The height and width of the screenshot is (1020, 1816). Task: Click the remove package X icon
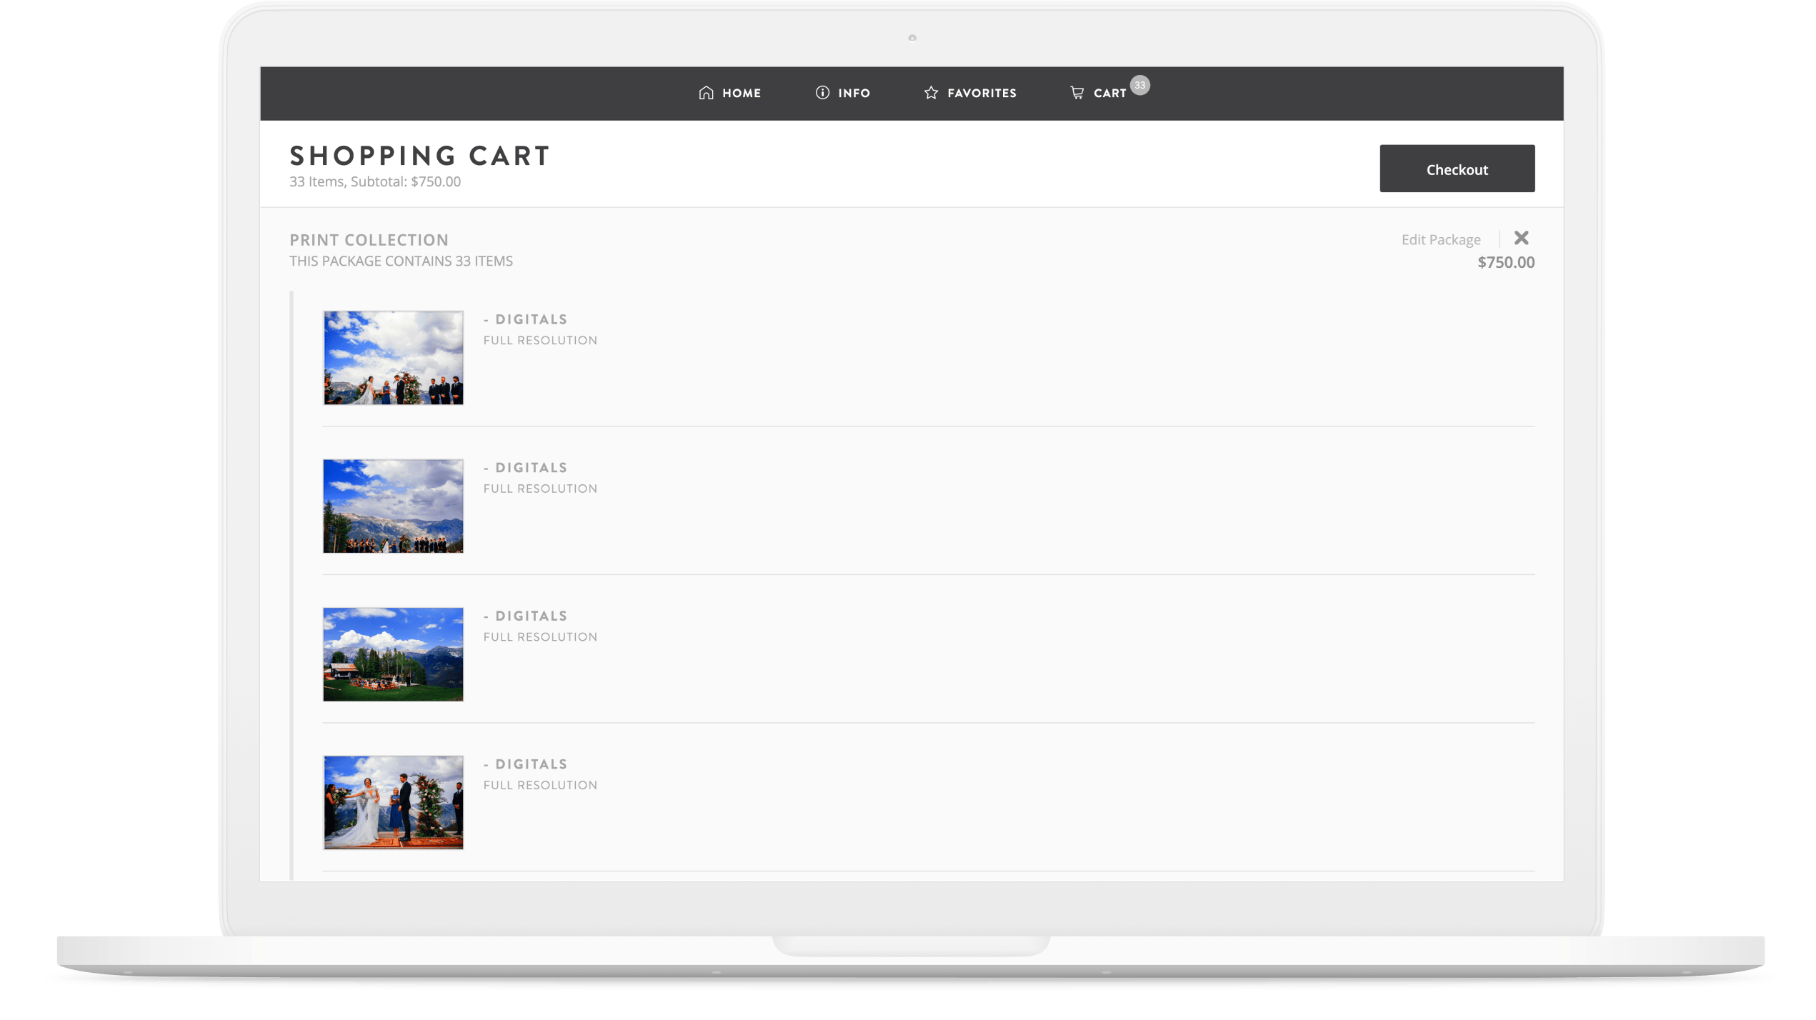click(x=1520, y=237)
